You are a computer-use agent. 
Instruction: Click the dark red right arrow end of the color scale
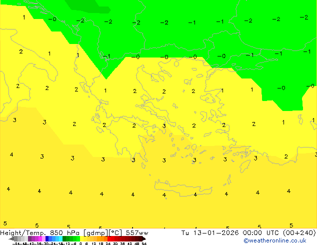[x=144, y=238]
